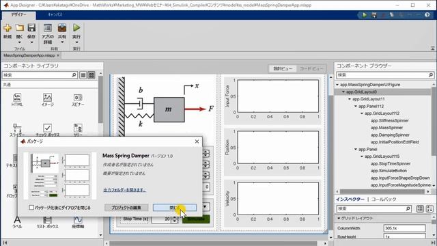Collapse the グリッド レイアウト inspector section
Image resolution: width=437 pixels, height=246 pixels.
pos(339,219)
